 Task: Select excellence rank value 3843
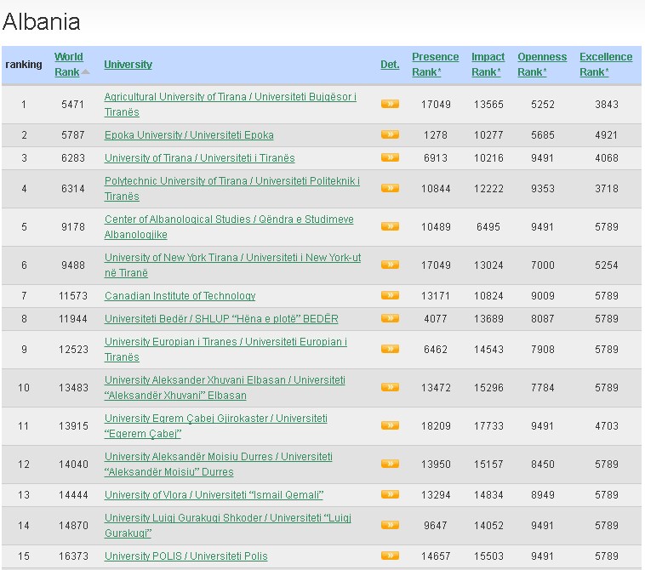(607, 105)
